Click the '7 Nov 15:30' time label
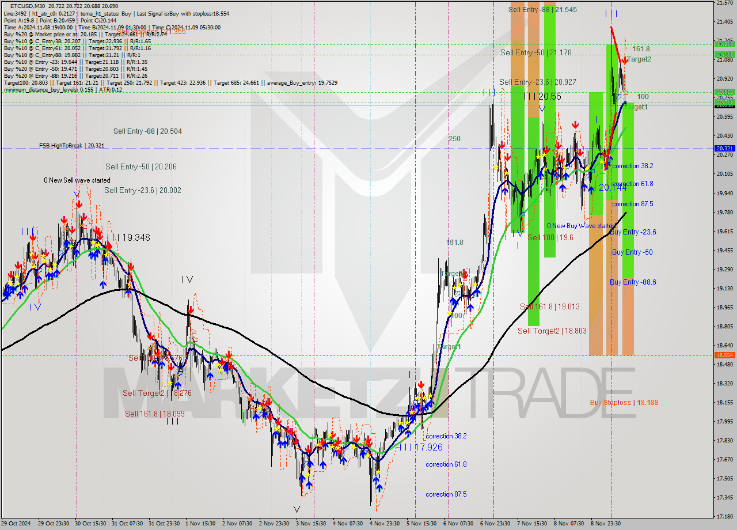Viewport: 737px width, 530px height. click(x=532, y=524)
